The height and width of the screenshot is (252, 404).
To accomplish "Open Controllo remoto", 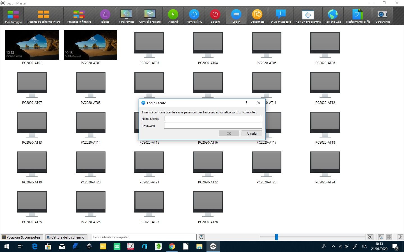I will (x=150, y=16).
